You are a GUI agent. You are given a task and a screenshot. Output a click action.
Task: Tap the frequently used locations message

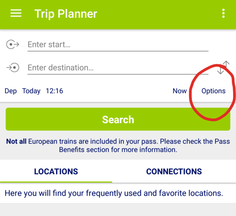coord(114,193)
